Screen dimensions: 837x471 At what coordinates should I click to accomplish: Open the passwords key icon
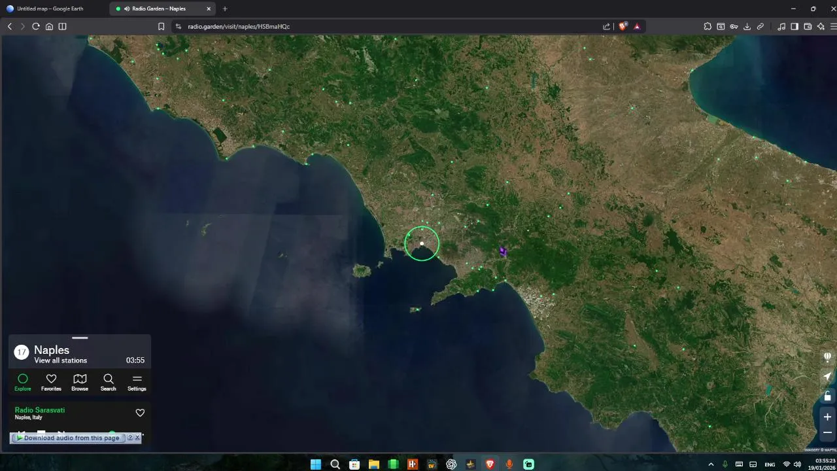pyautogui.click(x=734, y=26)
